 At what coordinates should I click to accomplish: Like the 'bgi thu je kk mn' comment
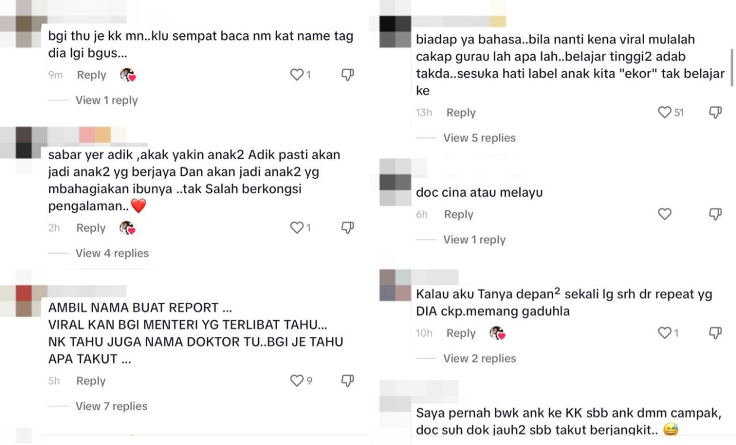pyautogui.click(x=297, y=75)
